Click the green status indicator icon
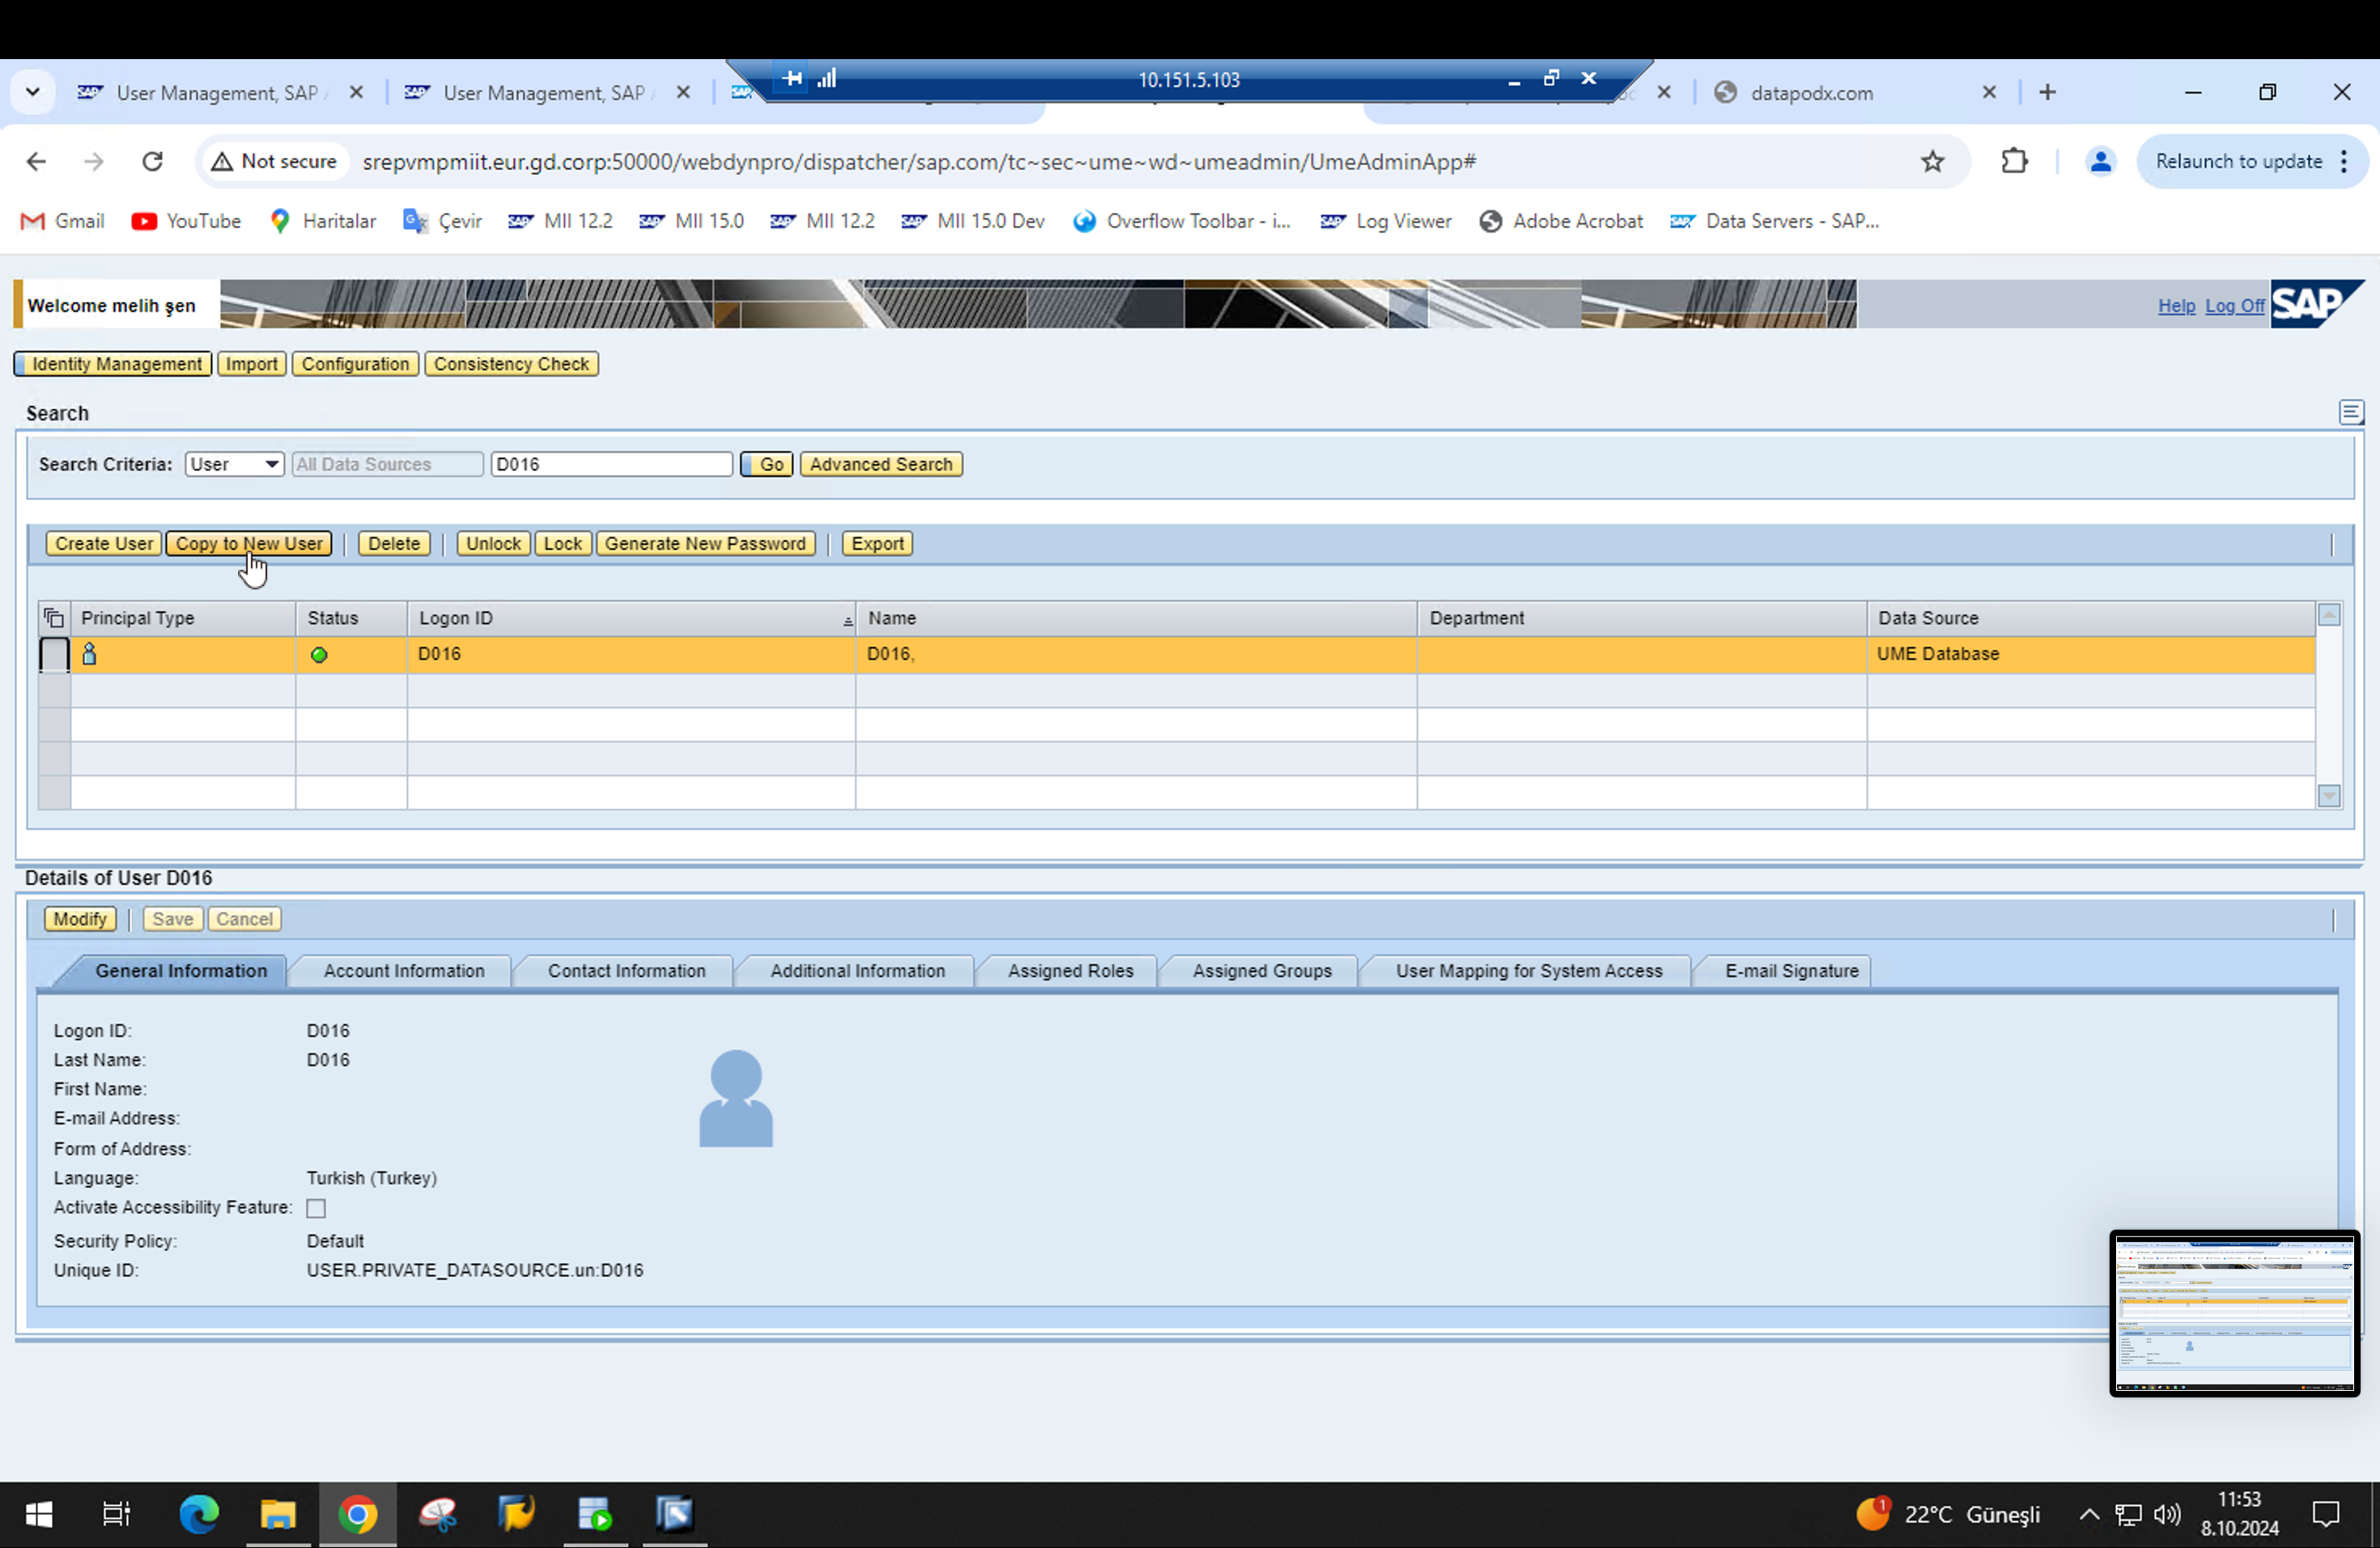Screen dimensions: 2380x1548 319,655
